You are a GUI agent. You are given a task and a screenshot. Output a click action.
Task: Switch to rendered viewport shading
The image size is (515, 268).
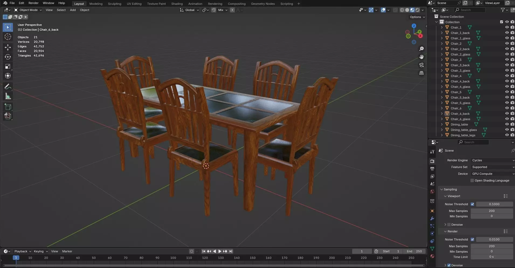click(x=417, y=10)
